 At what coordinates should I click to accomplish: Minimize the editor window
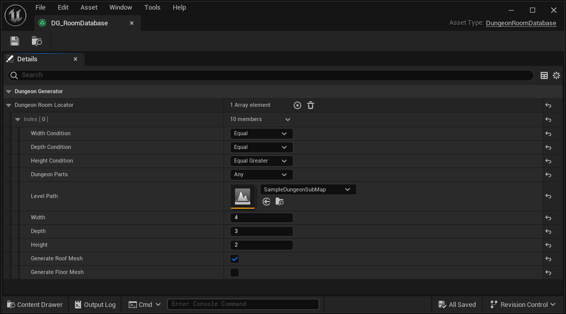click(x=511, y=10)
